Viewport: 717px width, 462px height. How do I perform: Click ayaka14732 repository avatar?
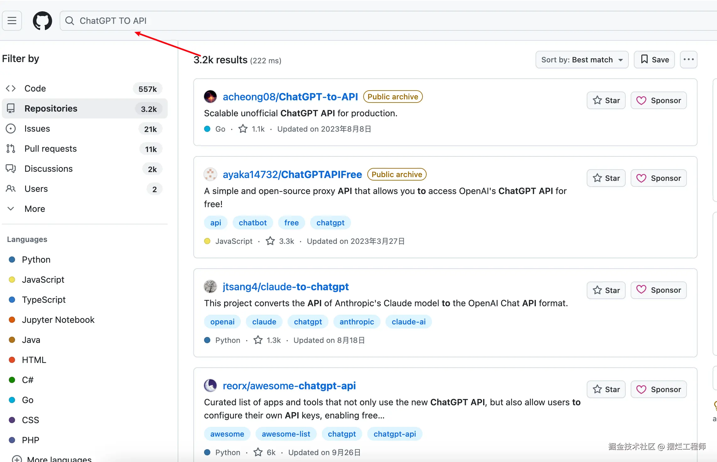tap(210, 174)
